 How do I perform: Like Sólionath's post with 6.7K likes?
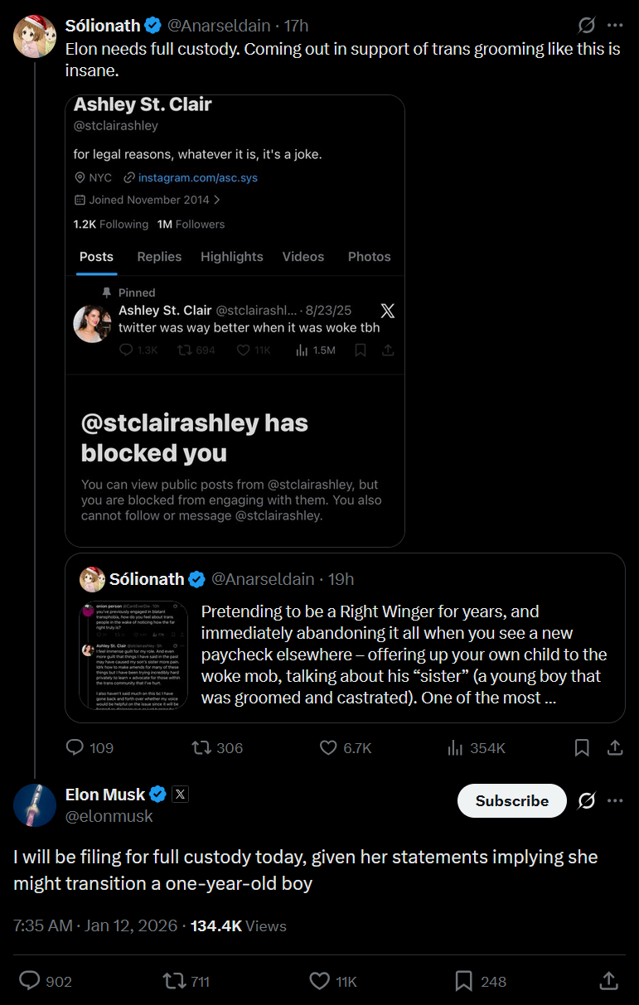point(329,748)
